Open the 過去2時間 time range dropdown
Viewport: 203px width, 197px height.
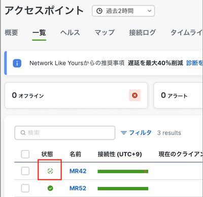[123, 11]
